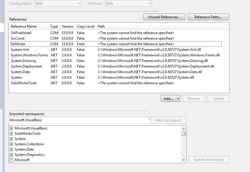250x172 pixels.
Task: Select the SWPublished reference row
Action: click(x=116, y=33)
